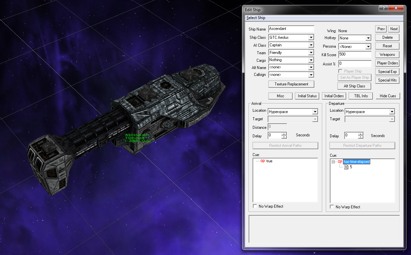Click the number data icon beside 5
The height and width of the screenshot is (255, 411).
point(346,167)
